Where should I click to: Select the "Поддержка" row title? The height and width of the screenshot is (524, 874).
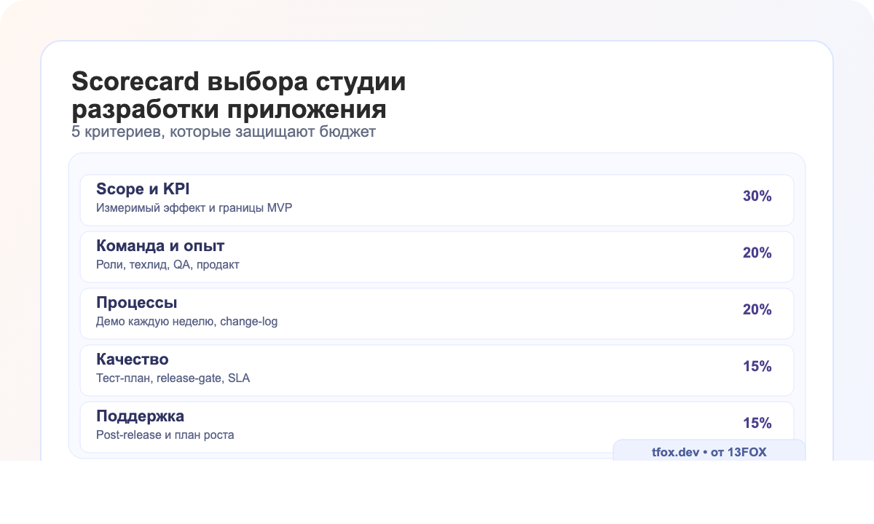click(140, 416)
